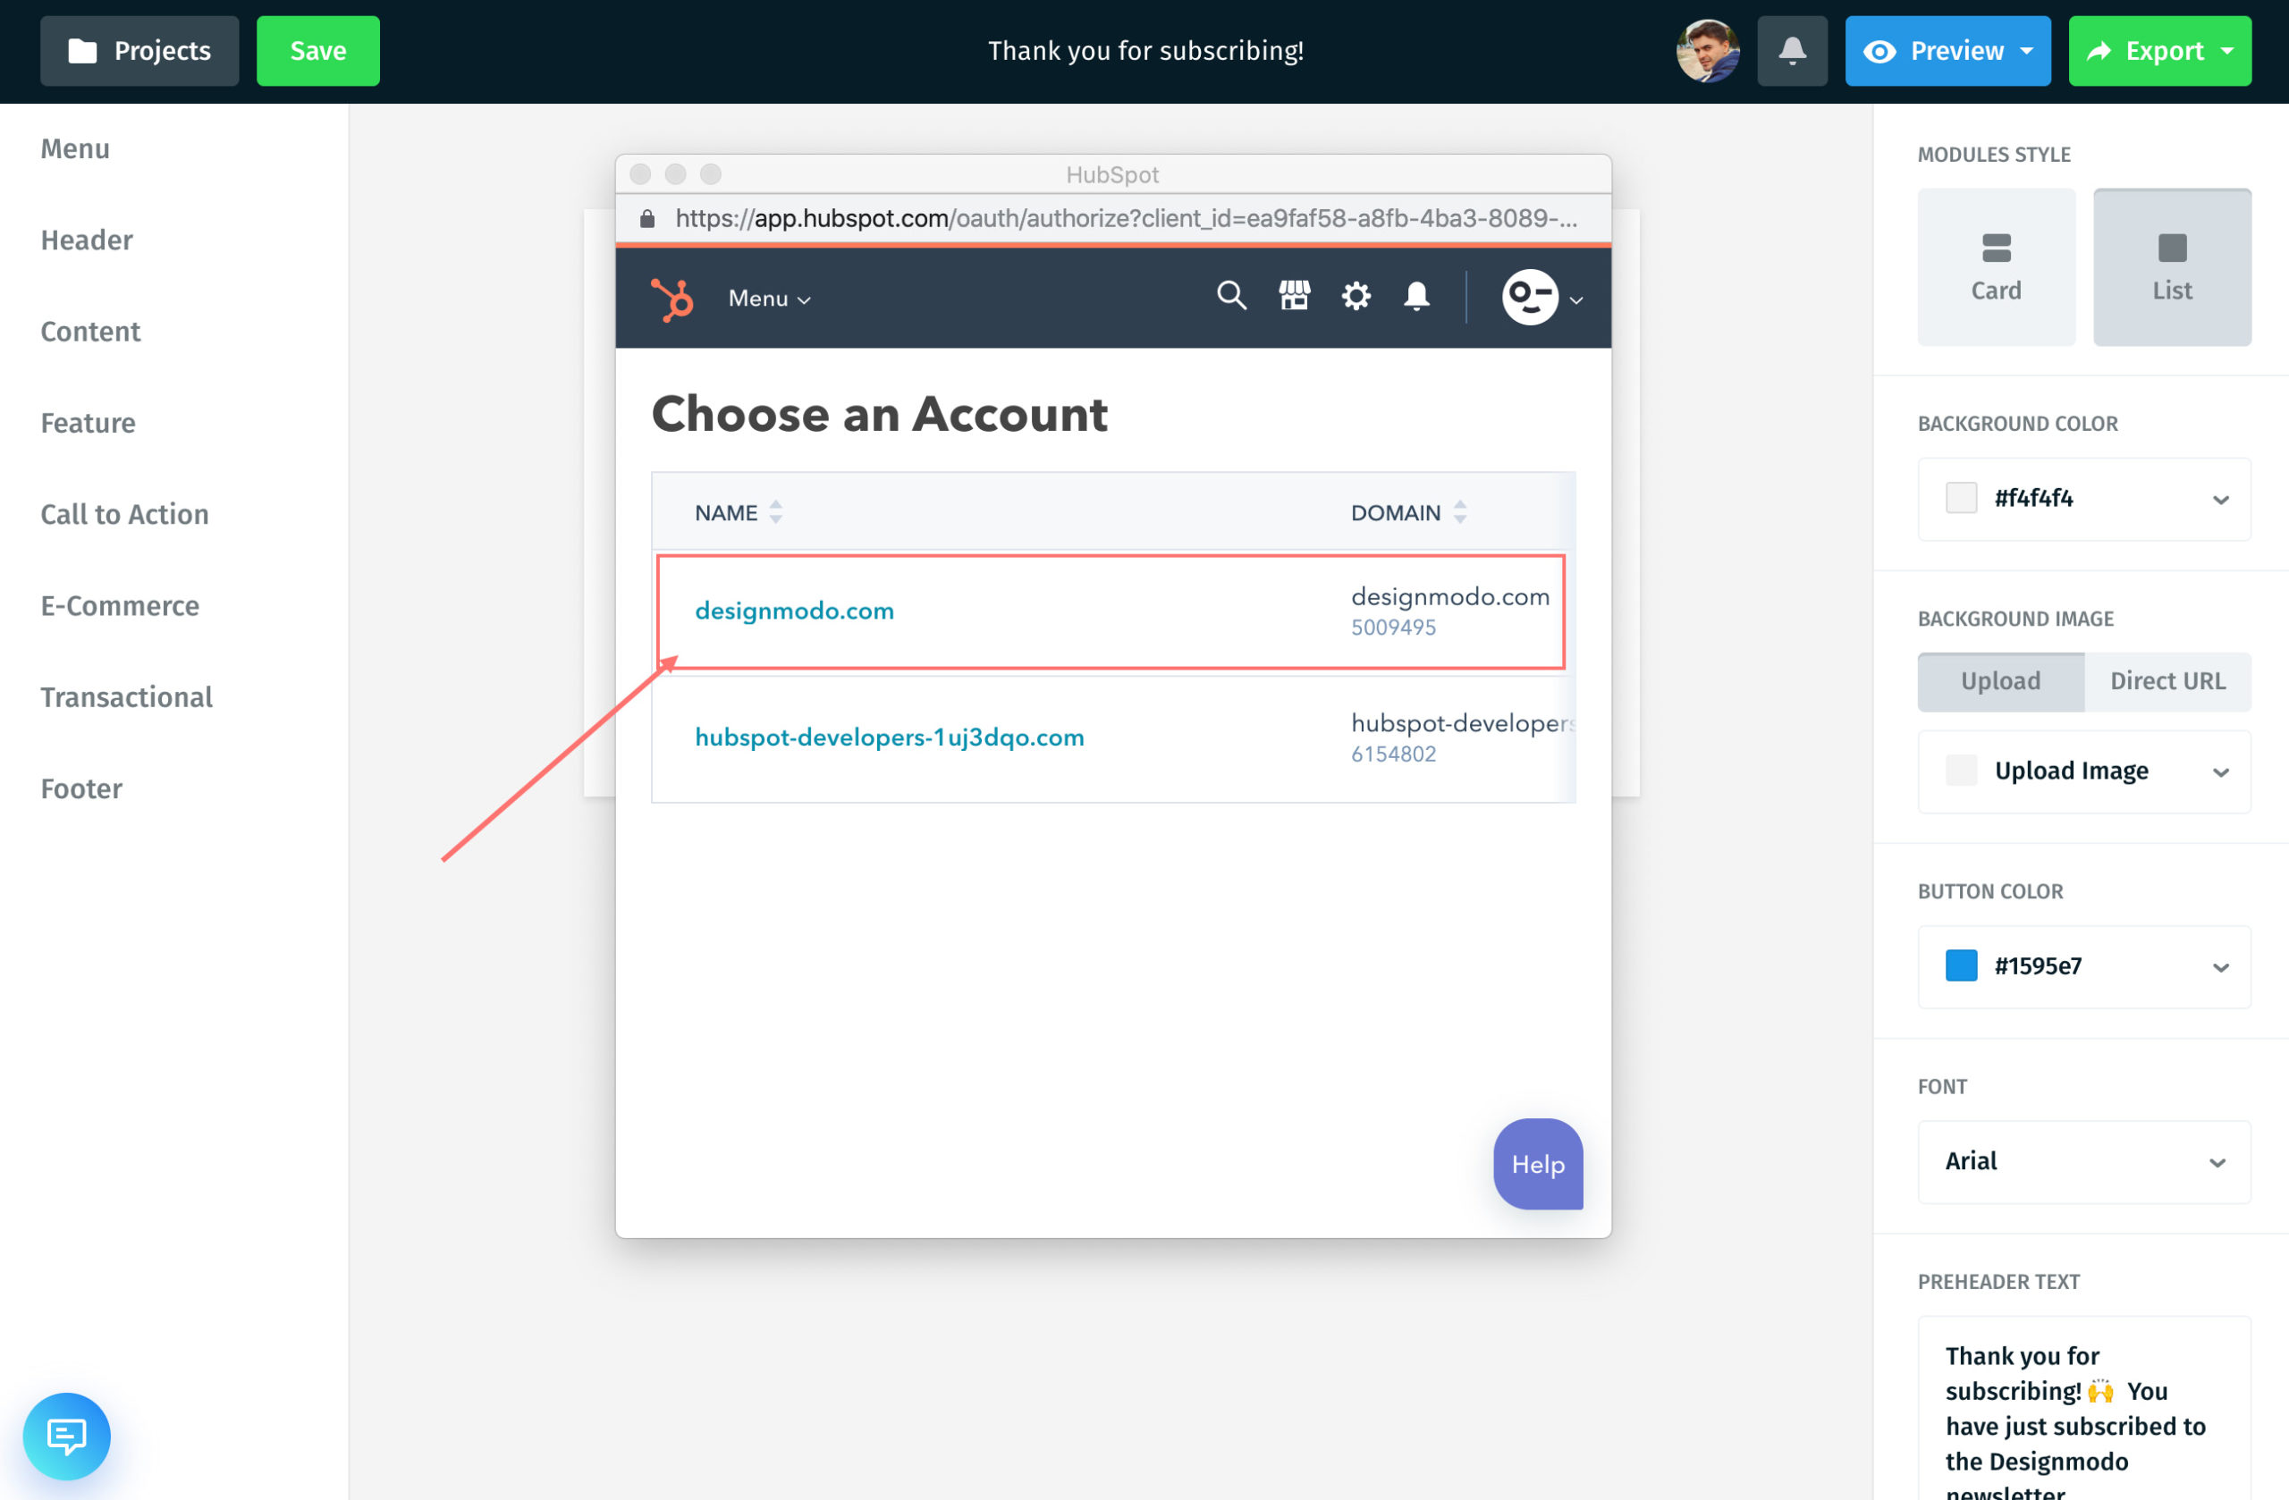Click the HubSpot Help button
The height and width of the screenshot is (1500, 2289).
click(x=1538, y=1165)
